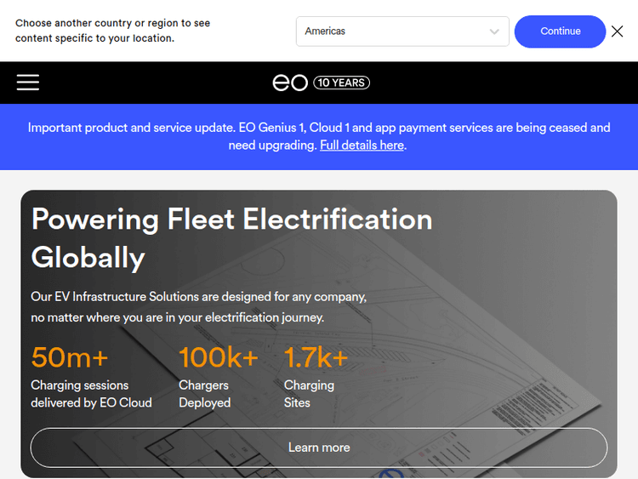Screen dimensions: 638x479
Task: Click the Learn more button
Action: pos(319,448)
